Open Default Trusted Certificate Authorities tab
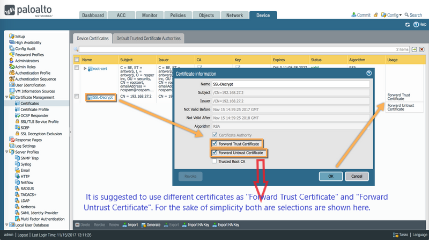Screen dimensions: 429x240 (x=149, y=38)
